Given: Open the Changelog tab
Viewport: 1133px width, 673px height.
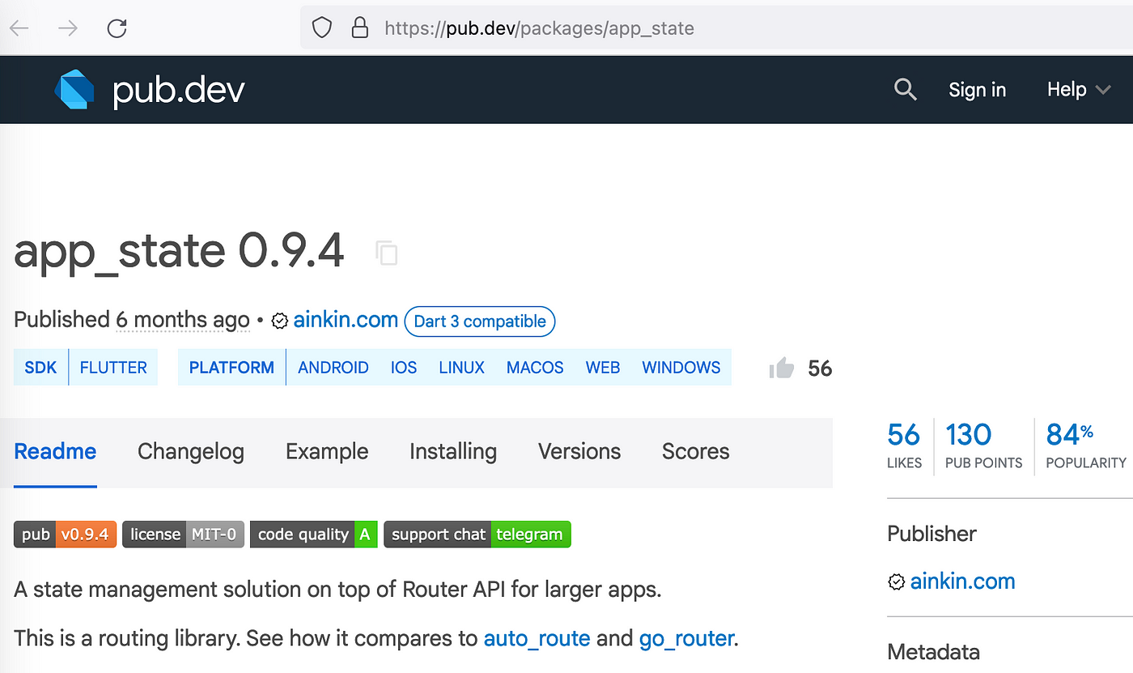Looking at the screenshot, I should (x=191, y=452).
